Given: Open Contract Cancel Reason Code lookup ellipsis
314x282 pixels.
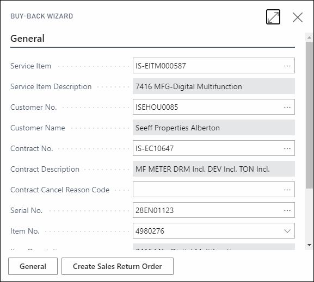Looking at the screenshot, I should point(287,190).
